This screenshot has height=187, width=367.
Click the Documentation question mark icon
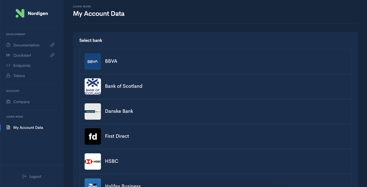[x=8, y=45]
